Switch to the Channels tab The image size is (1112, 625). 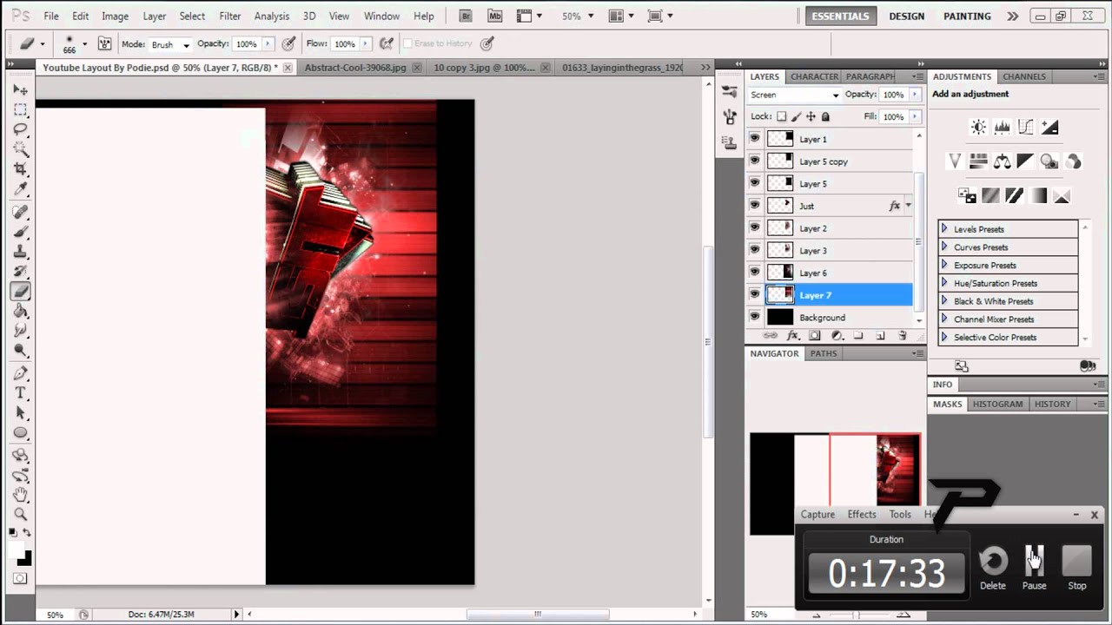[x=1024, y=76]
